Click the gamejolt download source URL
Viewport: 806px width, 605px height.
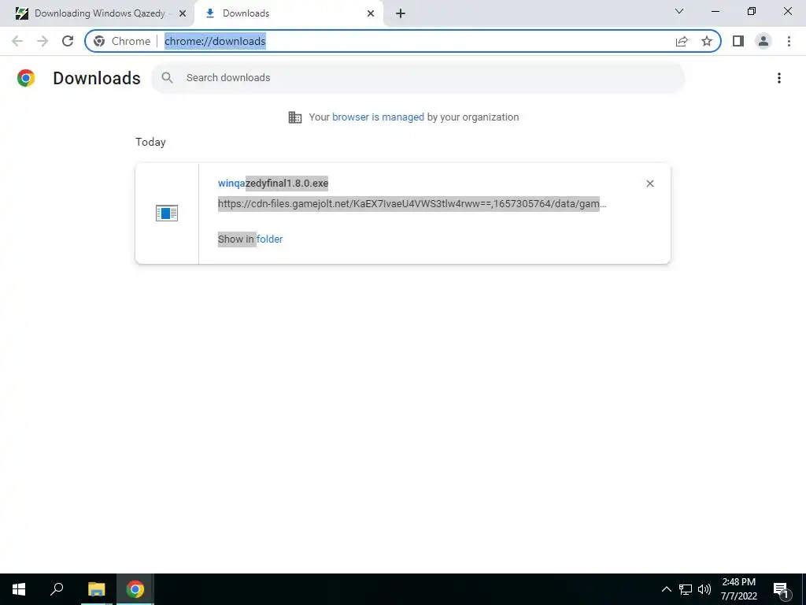coord(412,204)
